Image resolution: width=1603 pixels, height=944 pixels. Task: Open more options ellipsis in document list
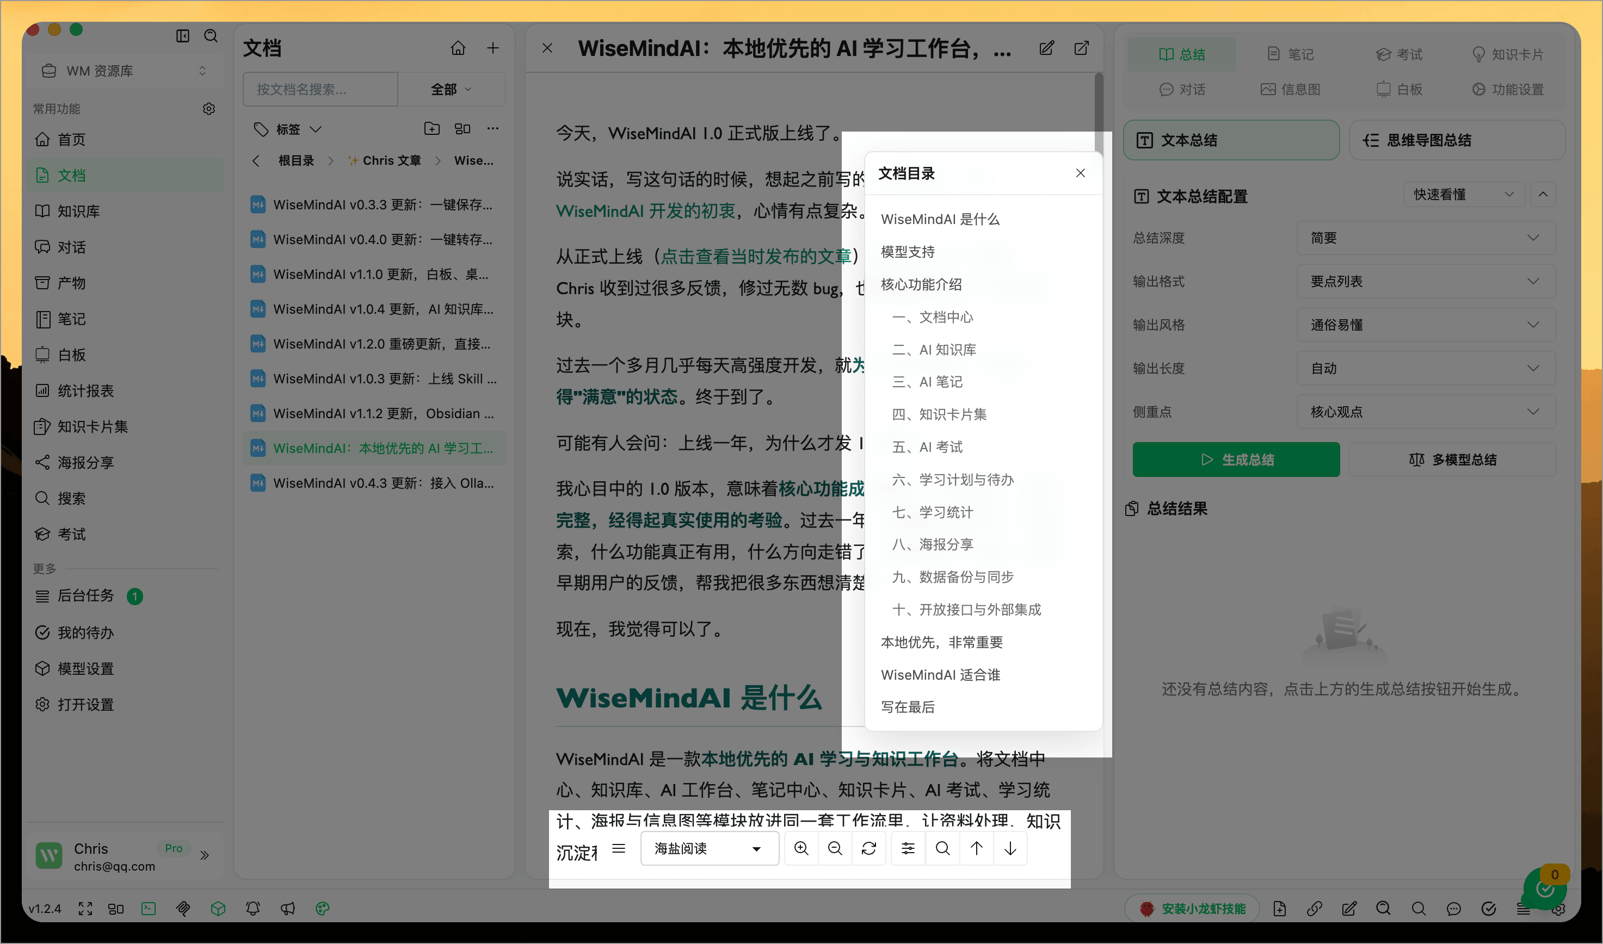tap(492, 128)
